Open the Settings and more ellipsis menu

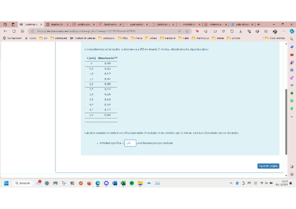tap(283, 31)
